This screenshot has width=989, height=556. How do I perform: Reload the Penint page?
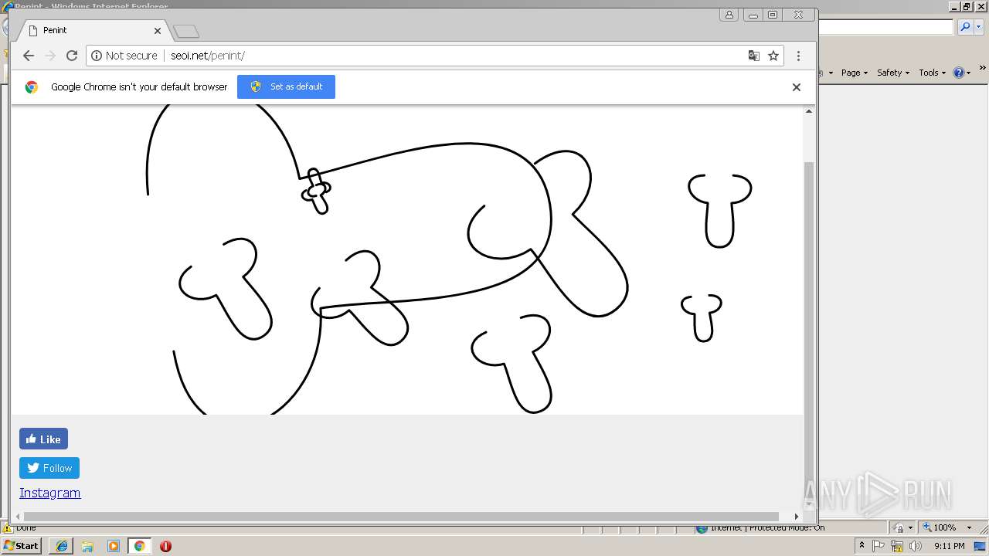point(72,56)
